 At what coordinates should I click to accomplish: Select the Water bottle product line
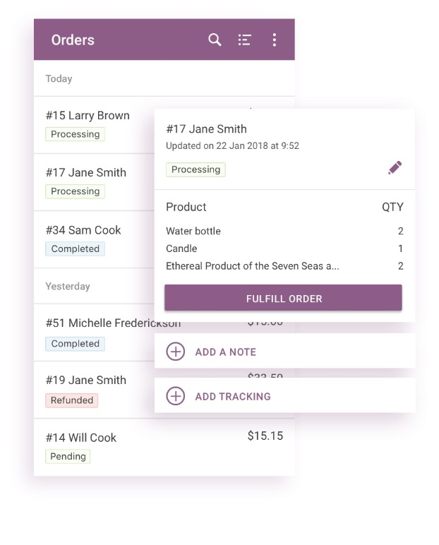coord(193,231)
